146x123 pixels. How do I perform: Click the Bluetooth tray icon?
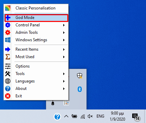tap(80, 89)
